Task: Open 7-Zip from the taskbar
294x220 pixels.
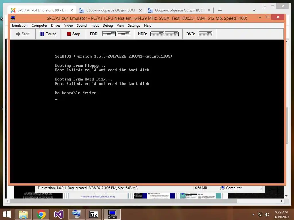Action: [x=94, y=214]
